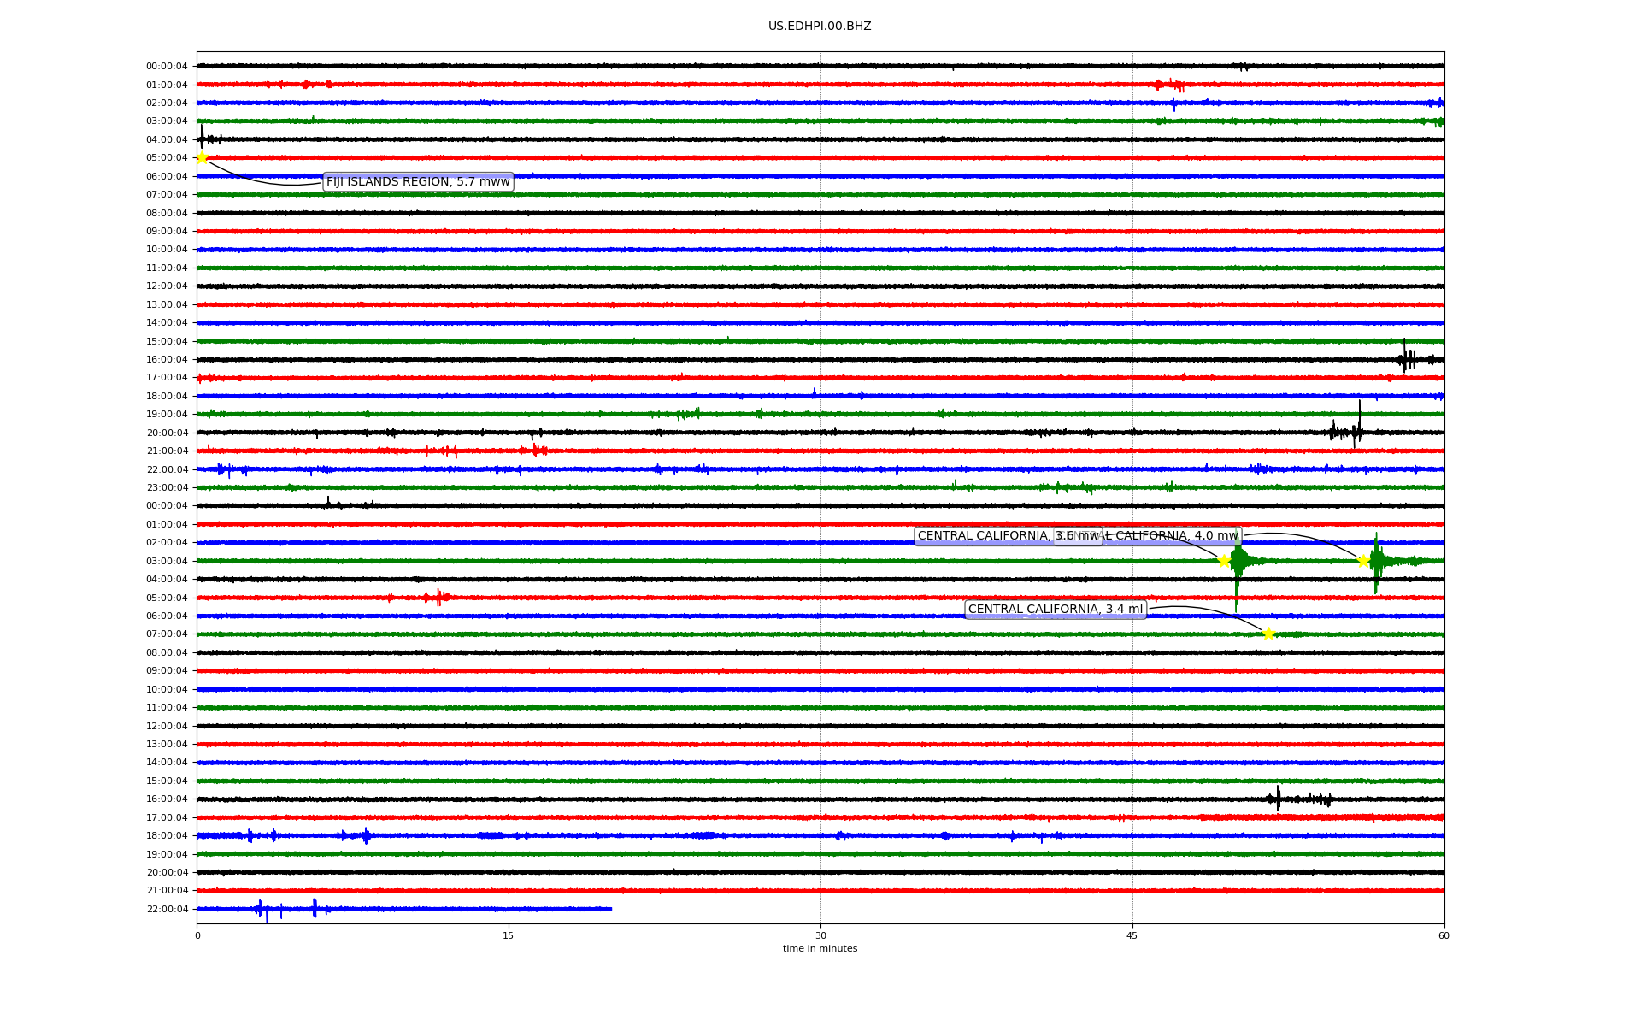Click the end of the final partial blue trace
1641x1026 pixels.
click(x=610, y=909)
